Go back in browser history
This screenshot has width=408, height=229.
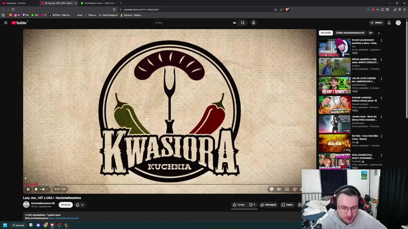(4, 10)
